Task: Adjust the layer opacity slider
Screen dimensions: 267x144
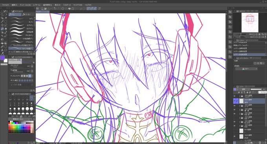Action: pos(256,89)
